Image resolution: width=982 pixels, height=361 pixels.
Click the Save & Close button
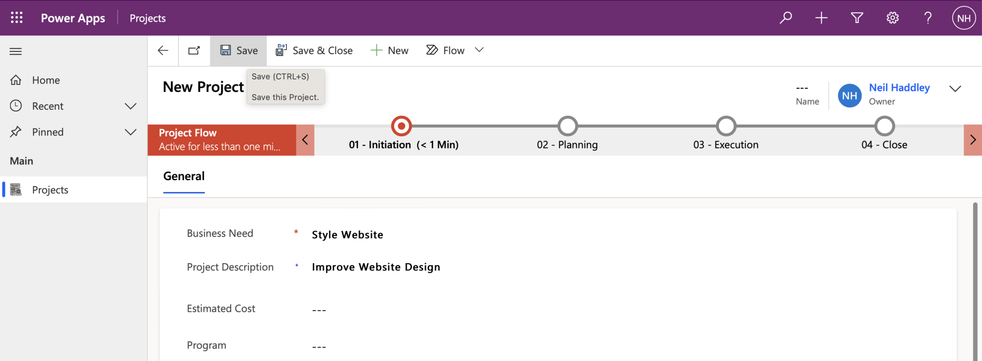coord(314,51)
